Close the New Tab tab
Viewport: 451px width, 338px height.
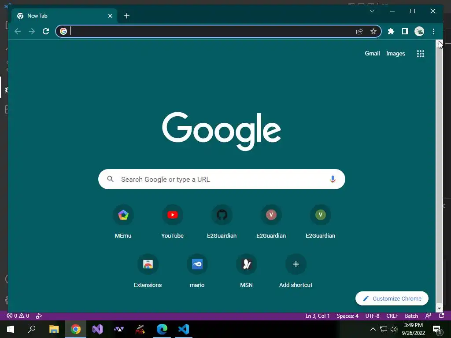[x=110, y=16]
